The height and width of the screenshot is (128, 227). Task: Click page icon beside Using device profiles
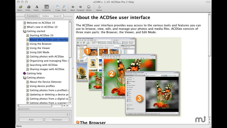tap(27, 86)
